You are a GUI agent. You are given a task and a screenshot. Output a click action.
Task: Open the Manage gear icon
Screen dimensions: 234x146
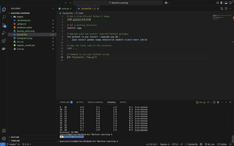tap(4, 138)
